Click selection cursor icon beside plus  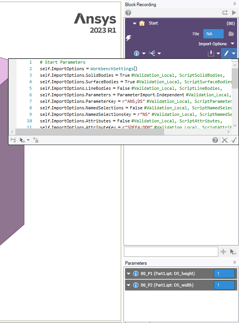tap(233, 252)
